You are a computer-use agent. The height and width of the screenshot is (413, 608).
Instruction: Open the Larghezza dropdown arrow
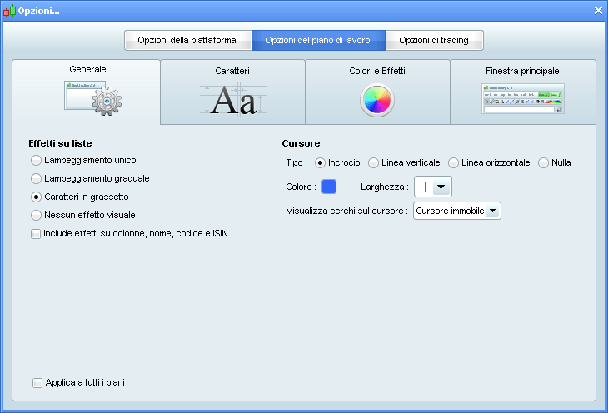coord(441,187)
